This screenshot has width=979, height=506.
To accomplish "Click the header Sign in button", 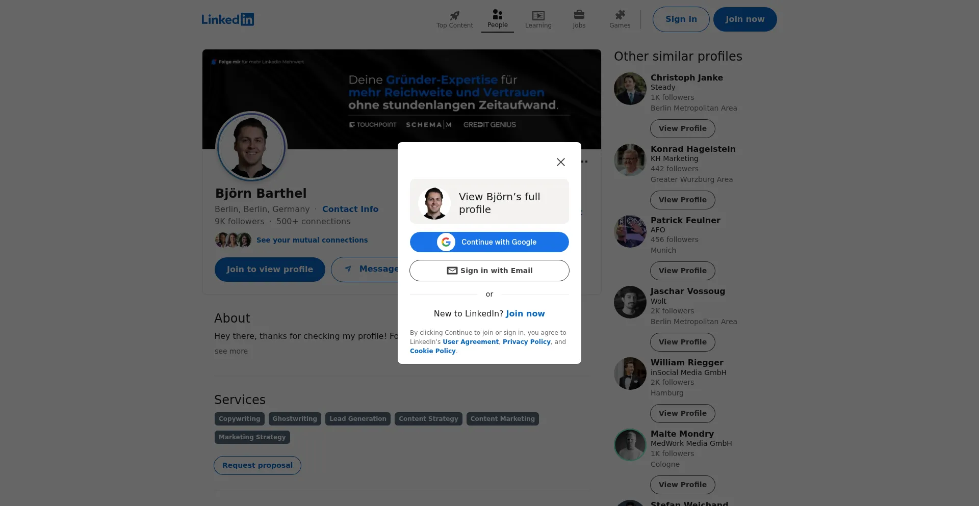I will click(681, 19).
